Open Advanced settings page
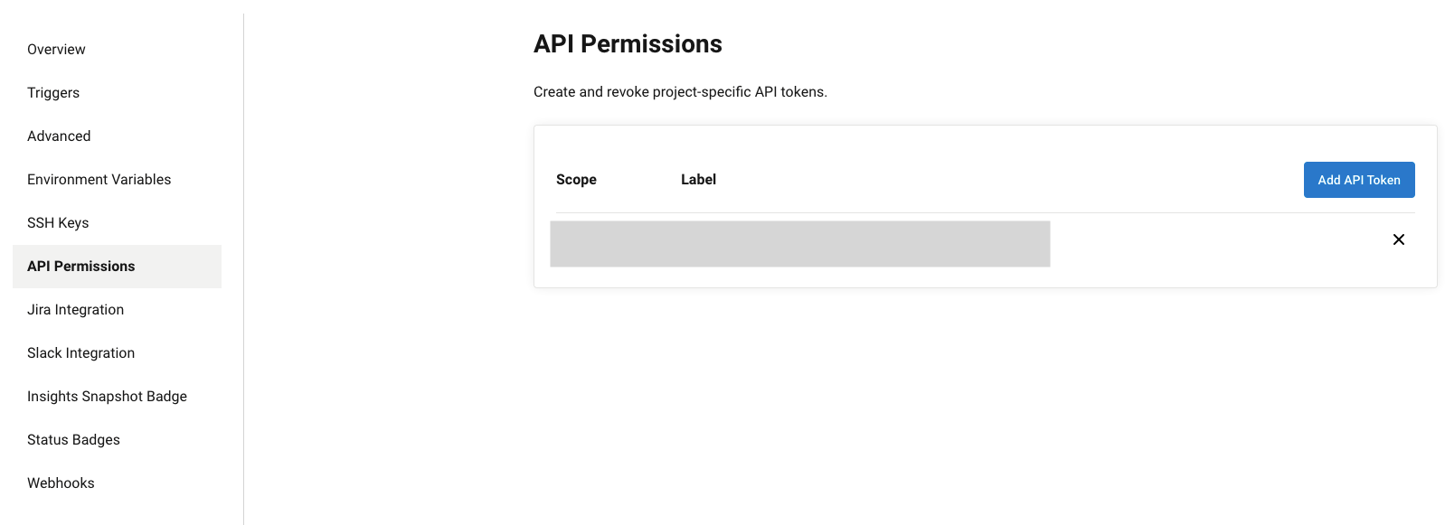This screenshot has width=1445, height=525. (59, 136)
